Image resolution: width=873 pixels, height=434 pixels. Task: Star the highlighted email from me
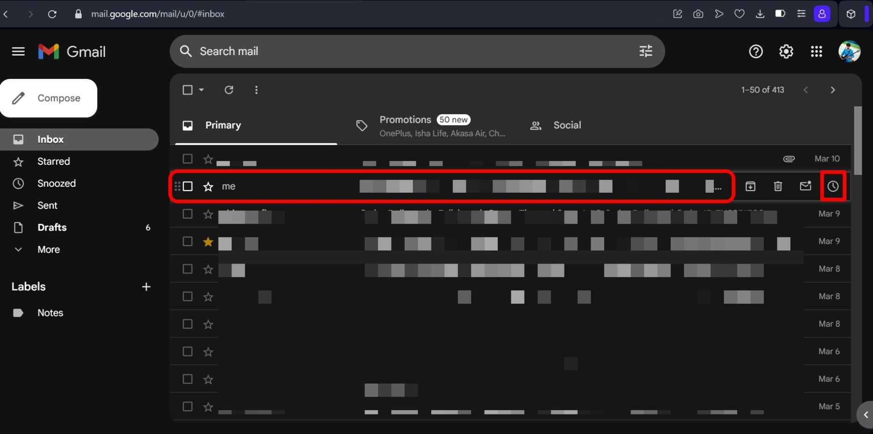(x=207, y=186)
